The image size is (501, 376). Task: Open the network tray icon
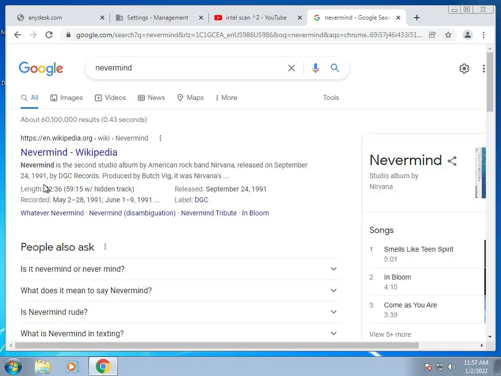coord(440,367)
